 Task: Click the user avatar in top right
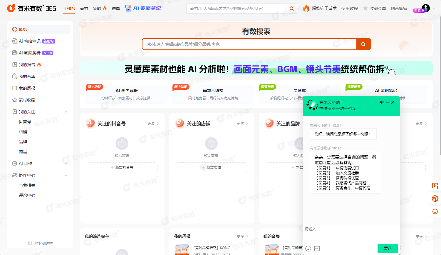[425, 8]
